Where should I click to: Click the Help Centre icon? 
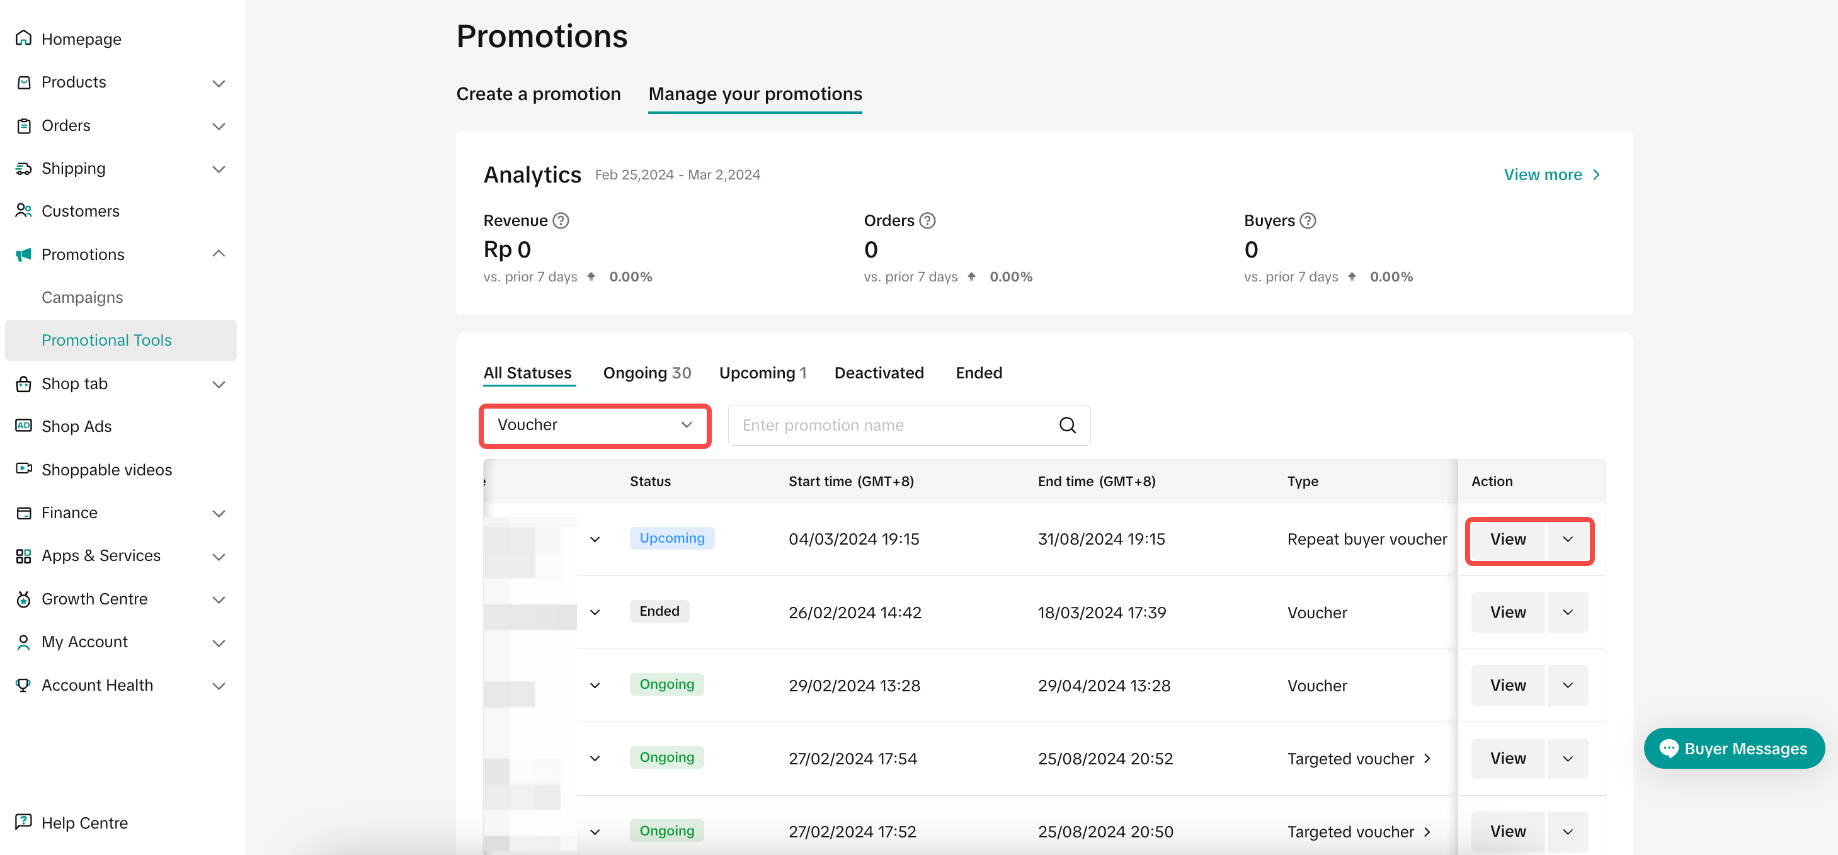coord(23,822)
